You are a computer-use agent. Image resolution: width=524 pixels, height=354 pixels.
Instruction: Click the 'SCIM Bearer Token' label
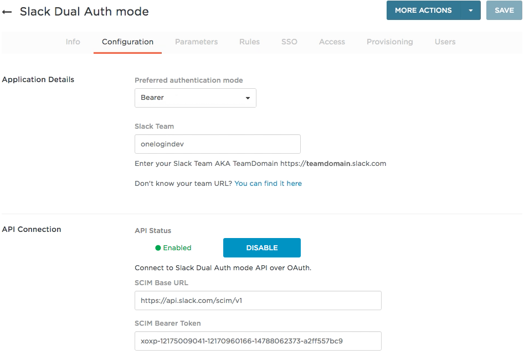[168, 323]
